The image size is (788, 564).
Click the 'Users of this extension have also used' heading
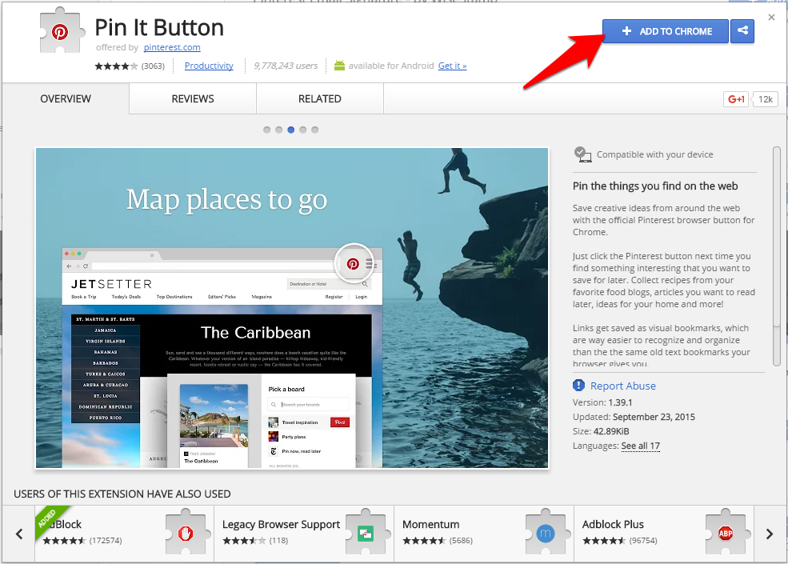122,494
